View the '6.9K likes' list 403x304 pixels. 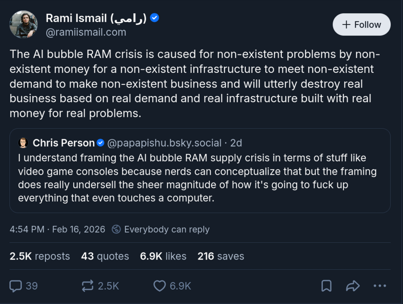point(163,256)
